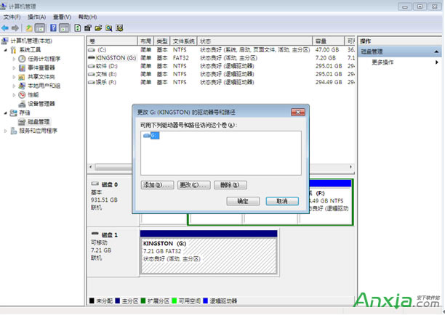This screenshot has height=315, width=445.
Task: Click the Up one level folder icon
Action: coord(29,28)
